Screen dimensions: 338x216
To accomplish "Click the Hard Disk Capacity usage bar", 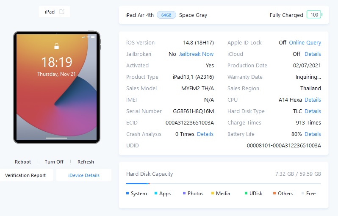I will (224, 184).
